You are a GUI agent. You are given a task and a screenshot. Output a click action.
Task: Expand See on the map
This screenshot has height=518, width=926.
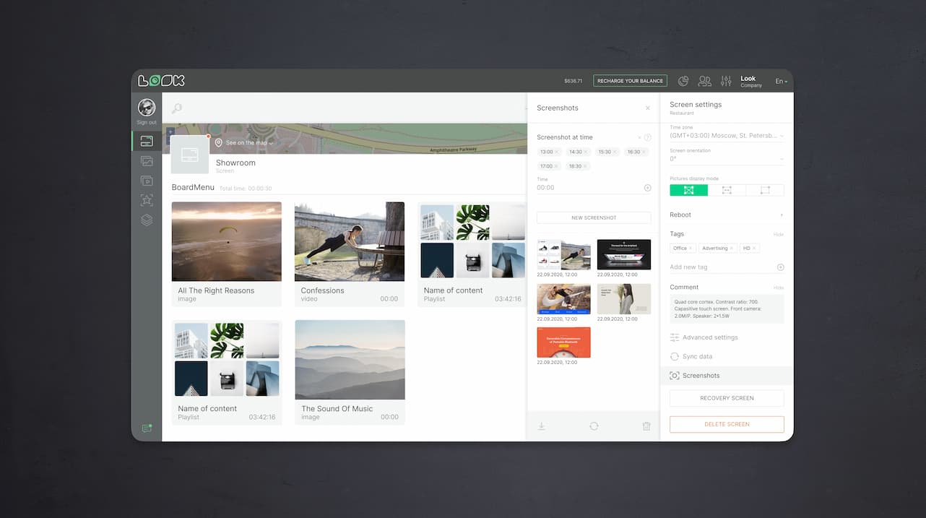(x=246, y=143)
